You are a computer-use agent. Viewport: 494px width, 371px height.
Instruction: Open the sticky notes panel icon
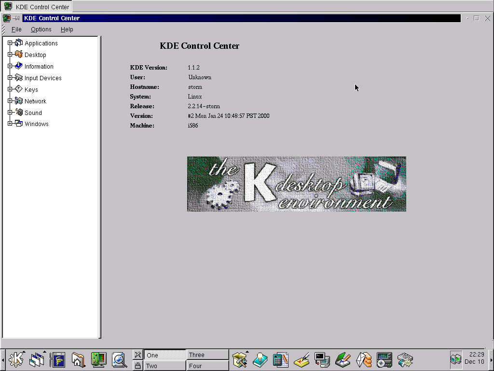[302, 359]
